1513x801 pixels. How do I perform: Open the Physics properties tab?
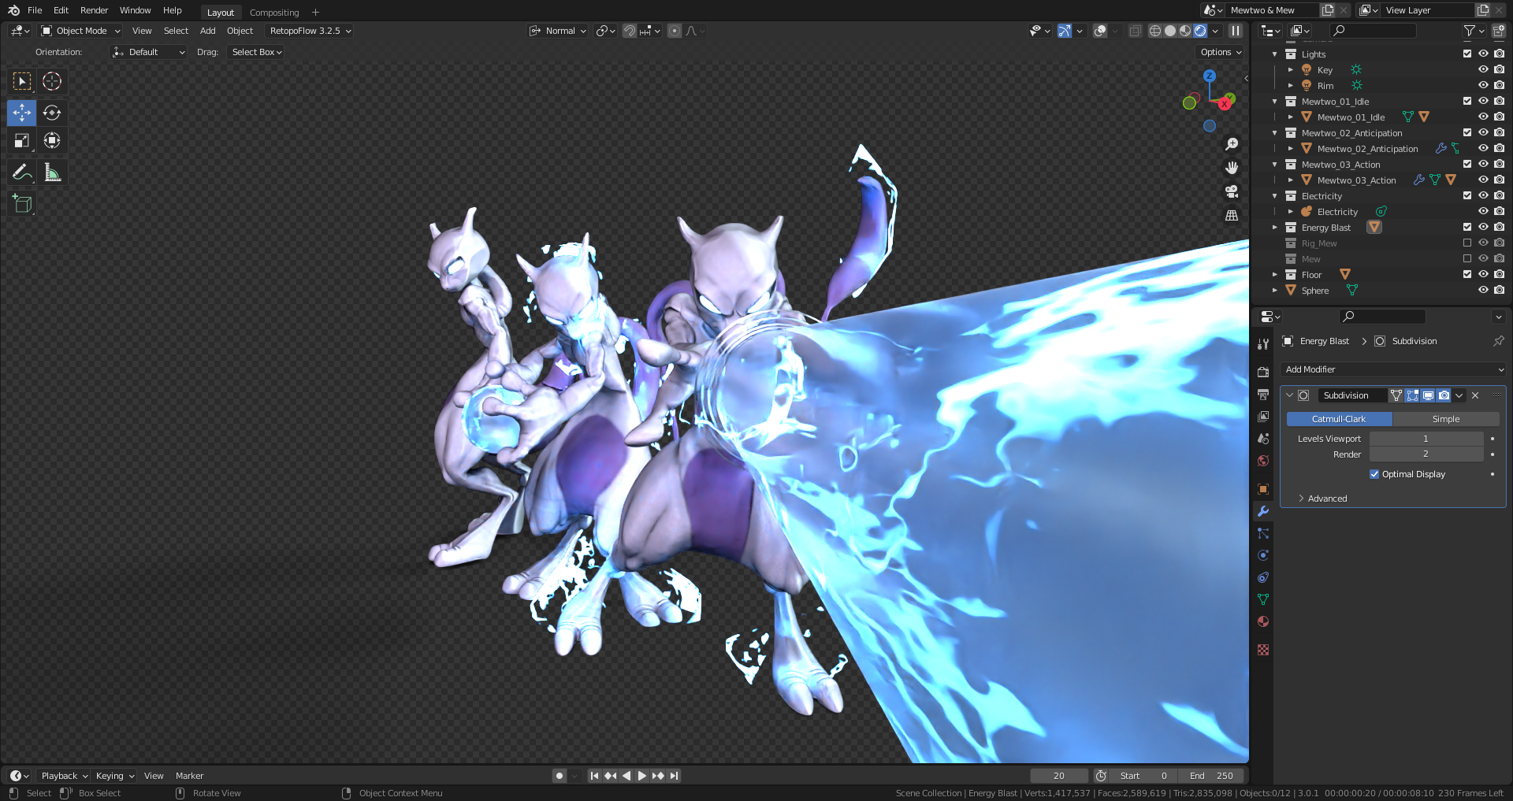point(1263,555)
